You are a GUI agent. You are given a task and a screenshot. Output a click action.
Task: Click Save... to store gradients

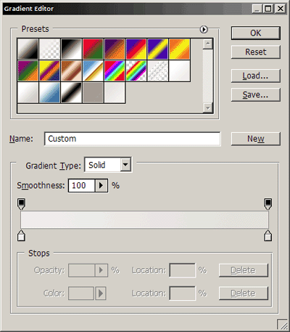256,94
